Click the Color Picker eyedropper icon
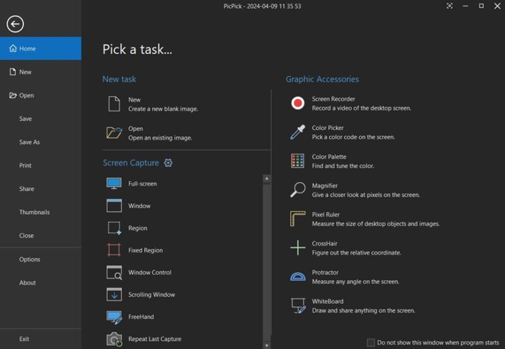 click(297, 132)
